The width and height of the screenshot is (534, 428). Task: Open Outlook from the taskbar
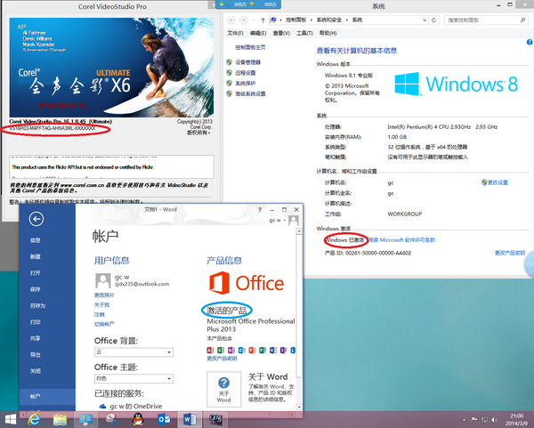[x=164, y=419]
